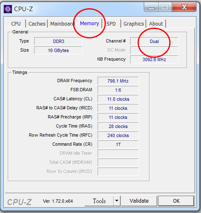Click Cycle Time value 28 clocks
This screenshot has width=201, height=213.
pyautogui.click(x=118, y=126)
